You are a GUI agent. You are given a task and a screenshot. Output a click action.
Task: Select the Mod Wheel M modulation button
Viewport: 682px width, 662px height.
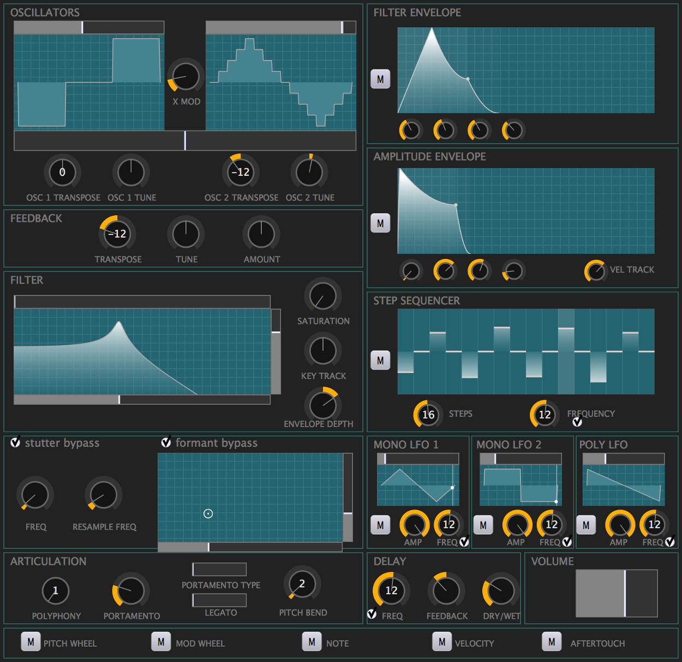pos(161,642)
